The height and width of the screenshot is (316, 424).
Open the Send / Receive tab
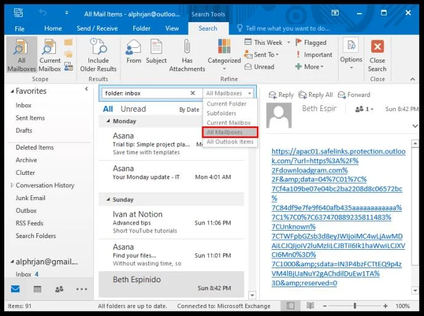[97, 28]
